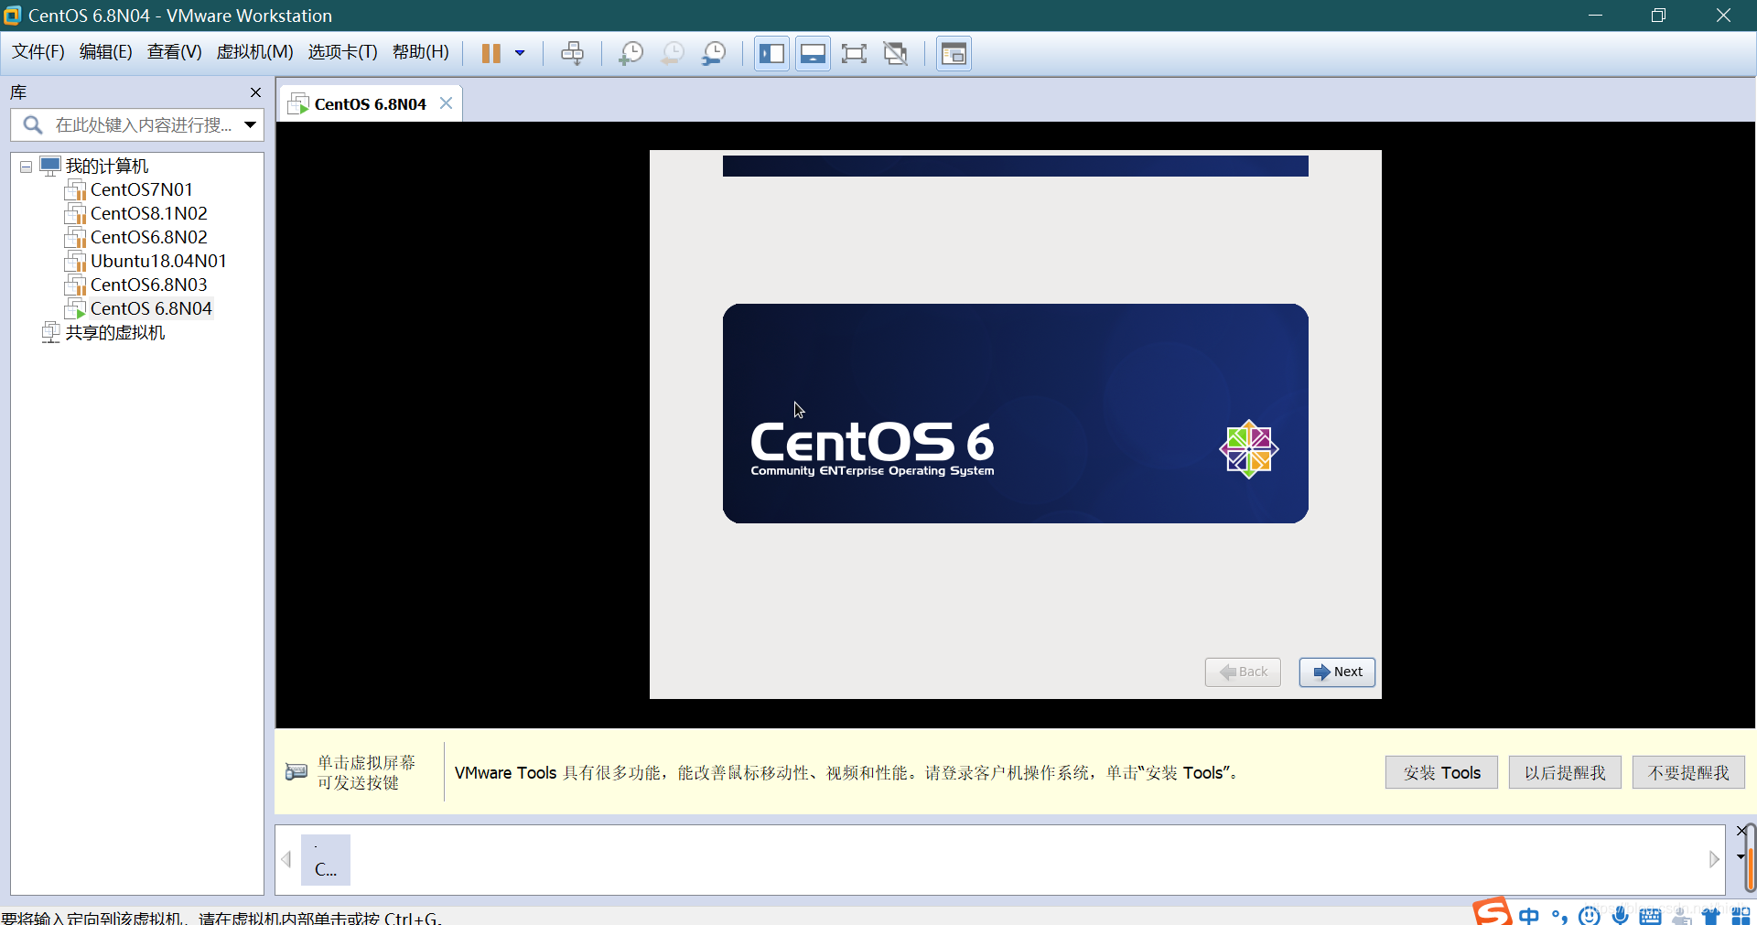
Task: Select 共享的虚拟机 in the library
Action: (114, 332)
